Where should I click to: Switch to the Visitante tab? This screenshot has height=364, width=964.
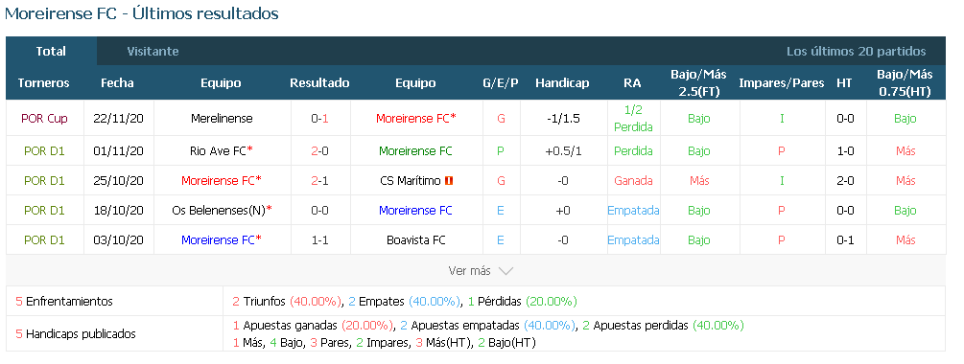(x=153, y=52)
